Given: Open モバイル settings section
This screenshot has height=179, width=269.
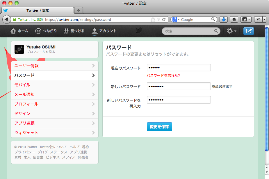Looking at the screenshot, I should (x=55, y=85).
